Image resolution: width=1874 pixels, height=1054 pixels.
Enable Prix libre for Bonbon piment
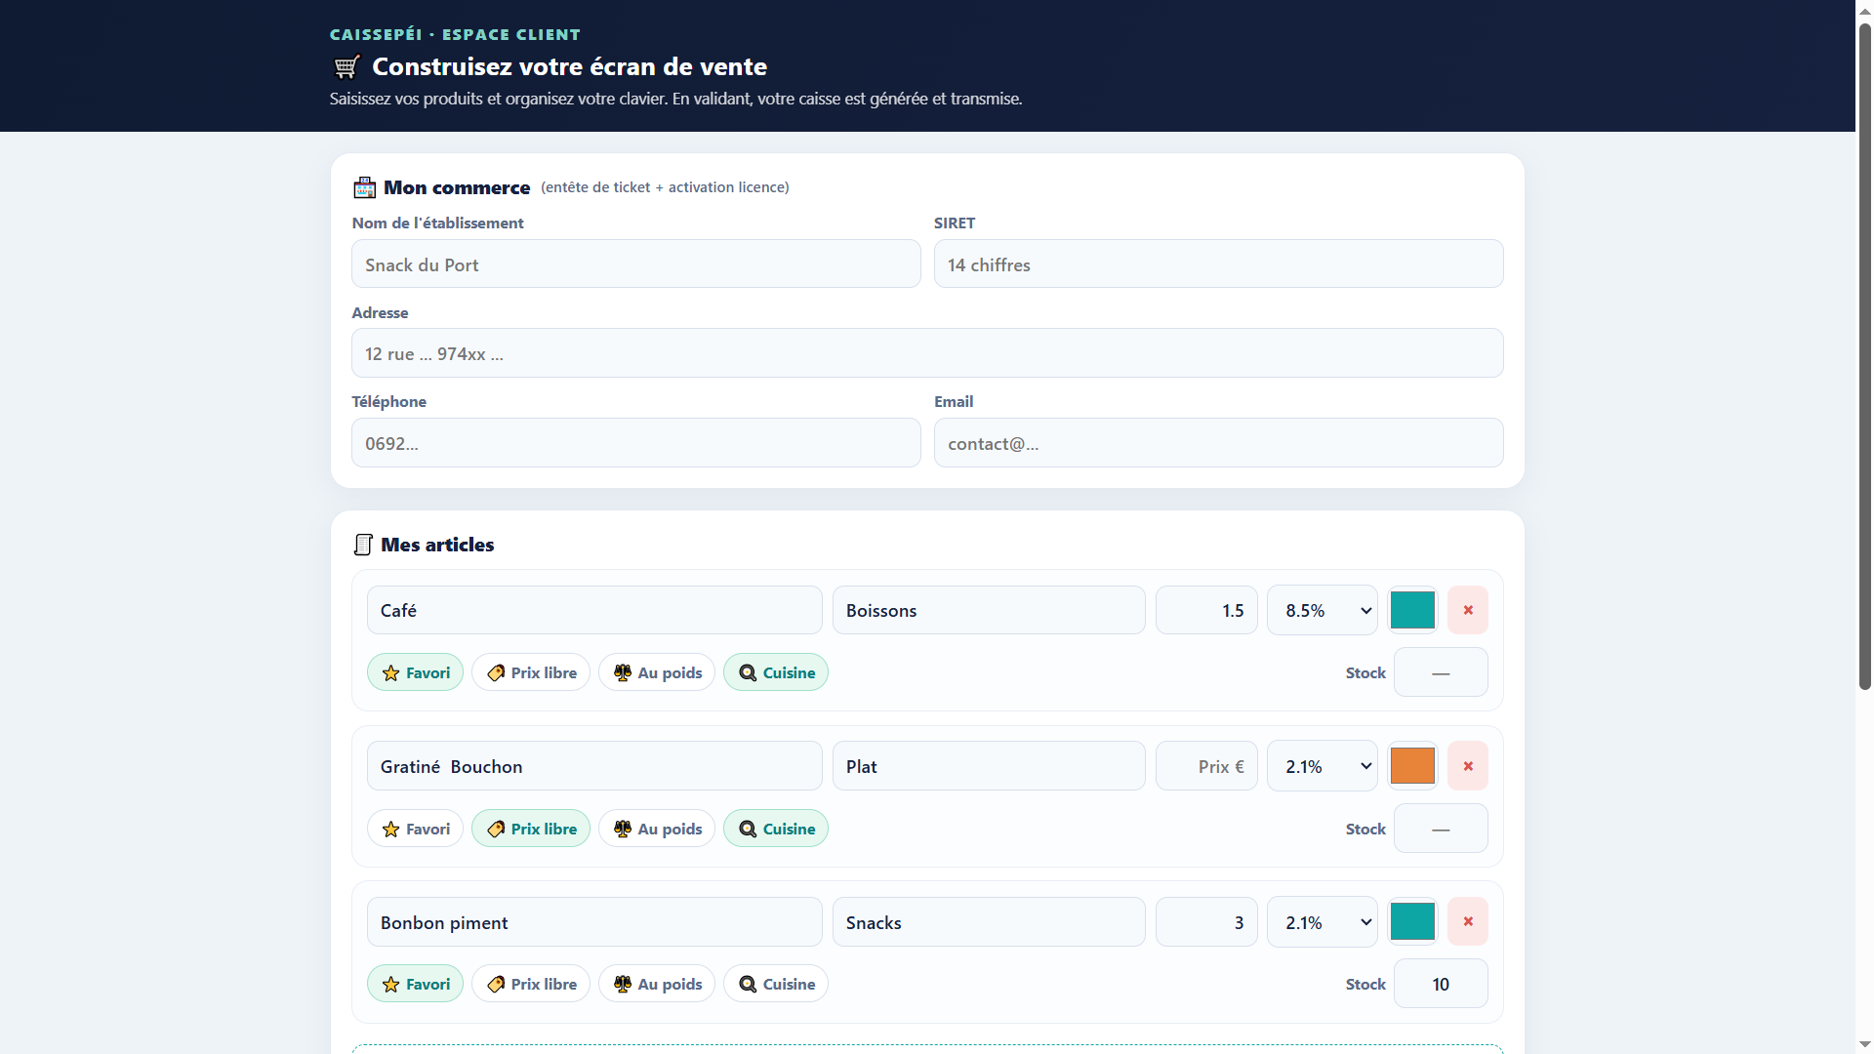tap(531, 984)
